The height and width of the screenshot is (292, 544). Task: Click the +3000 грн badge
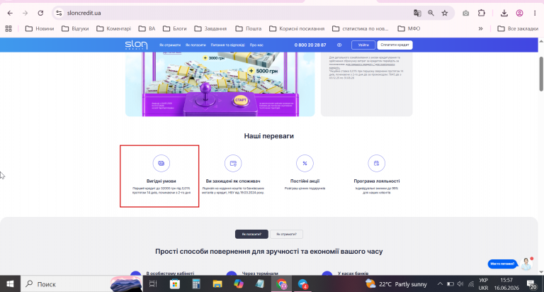[214, 58]
